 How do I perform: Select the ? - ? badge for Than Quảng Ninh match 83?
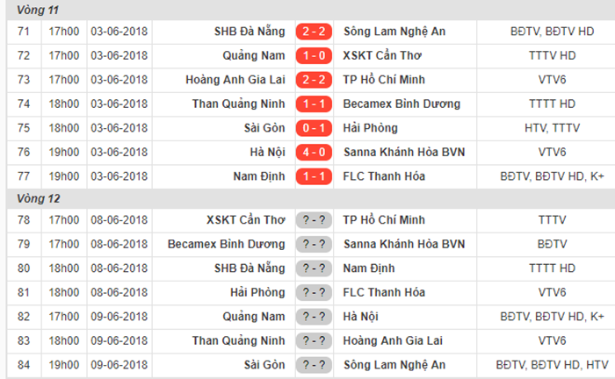pyautogui.click(x=314, y=341)
